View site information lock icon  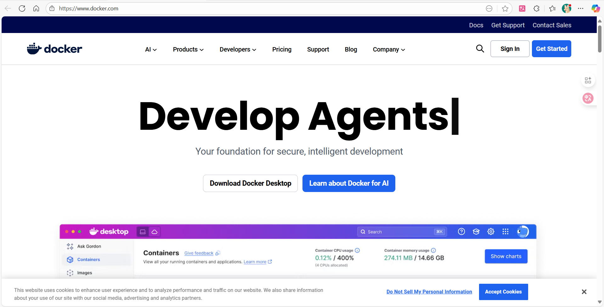click(52, 8)
